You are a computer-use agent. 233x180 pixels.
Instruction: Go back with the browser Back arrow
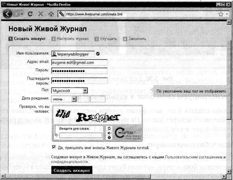coord(7,14)
